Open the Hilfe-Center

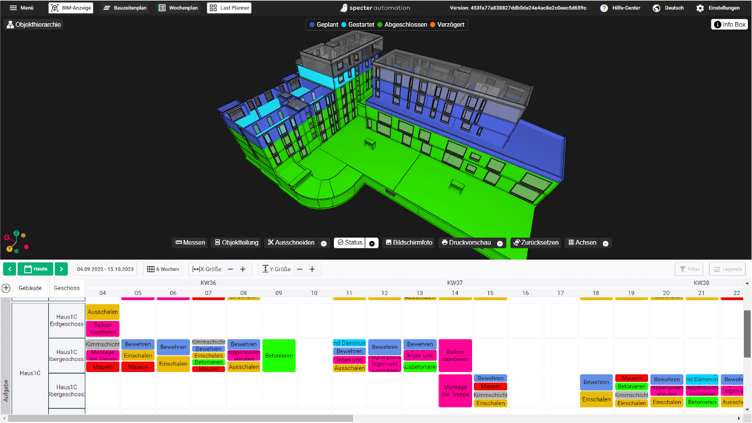(621, 8)
